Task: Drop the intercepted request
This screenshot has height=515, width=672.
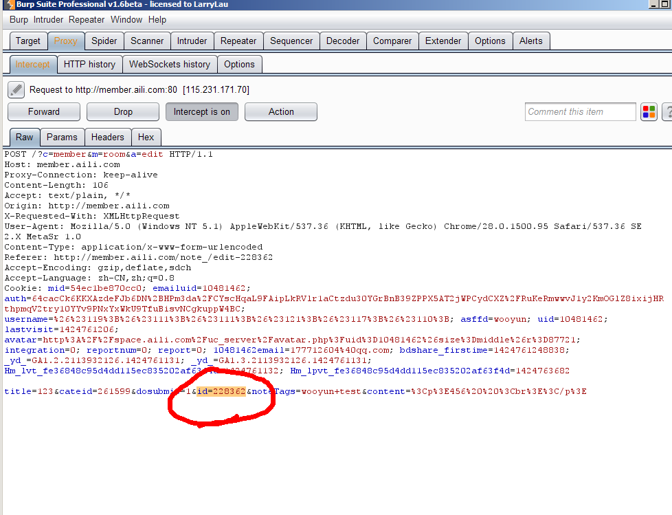Action: pos(123,112)
